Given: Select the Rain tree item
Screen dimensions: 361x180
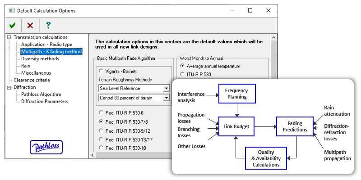Looking at the screenshot, I should [26, 66].
